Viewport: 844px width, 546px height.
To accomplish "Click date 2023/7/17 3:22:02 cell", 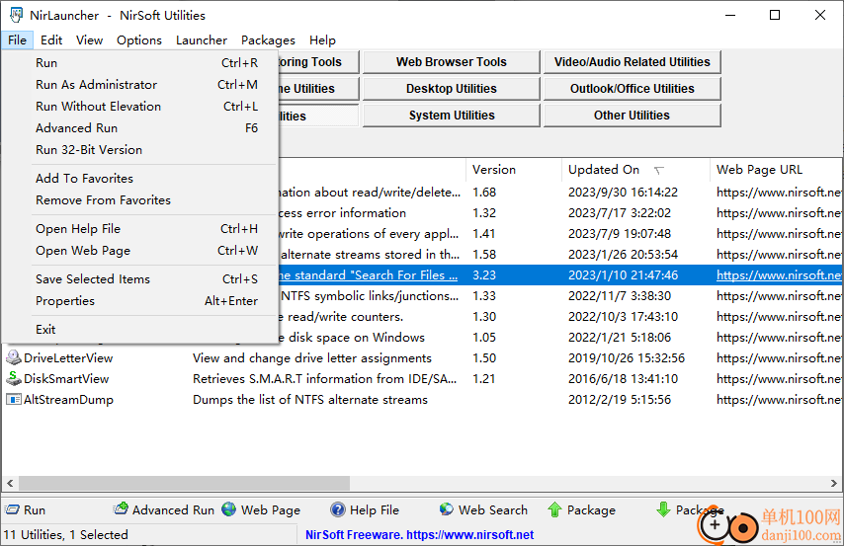I will [x=620, y=213].
